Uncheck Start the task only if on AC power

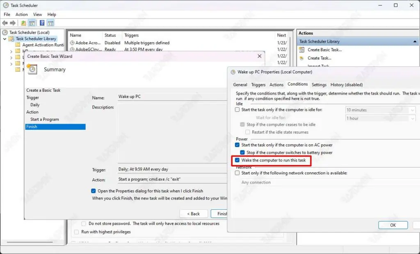pos(237,145)
